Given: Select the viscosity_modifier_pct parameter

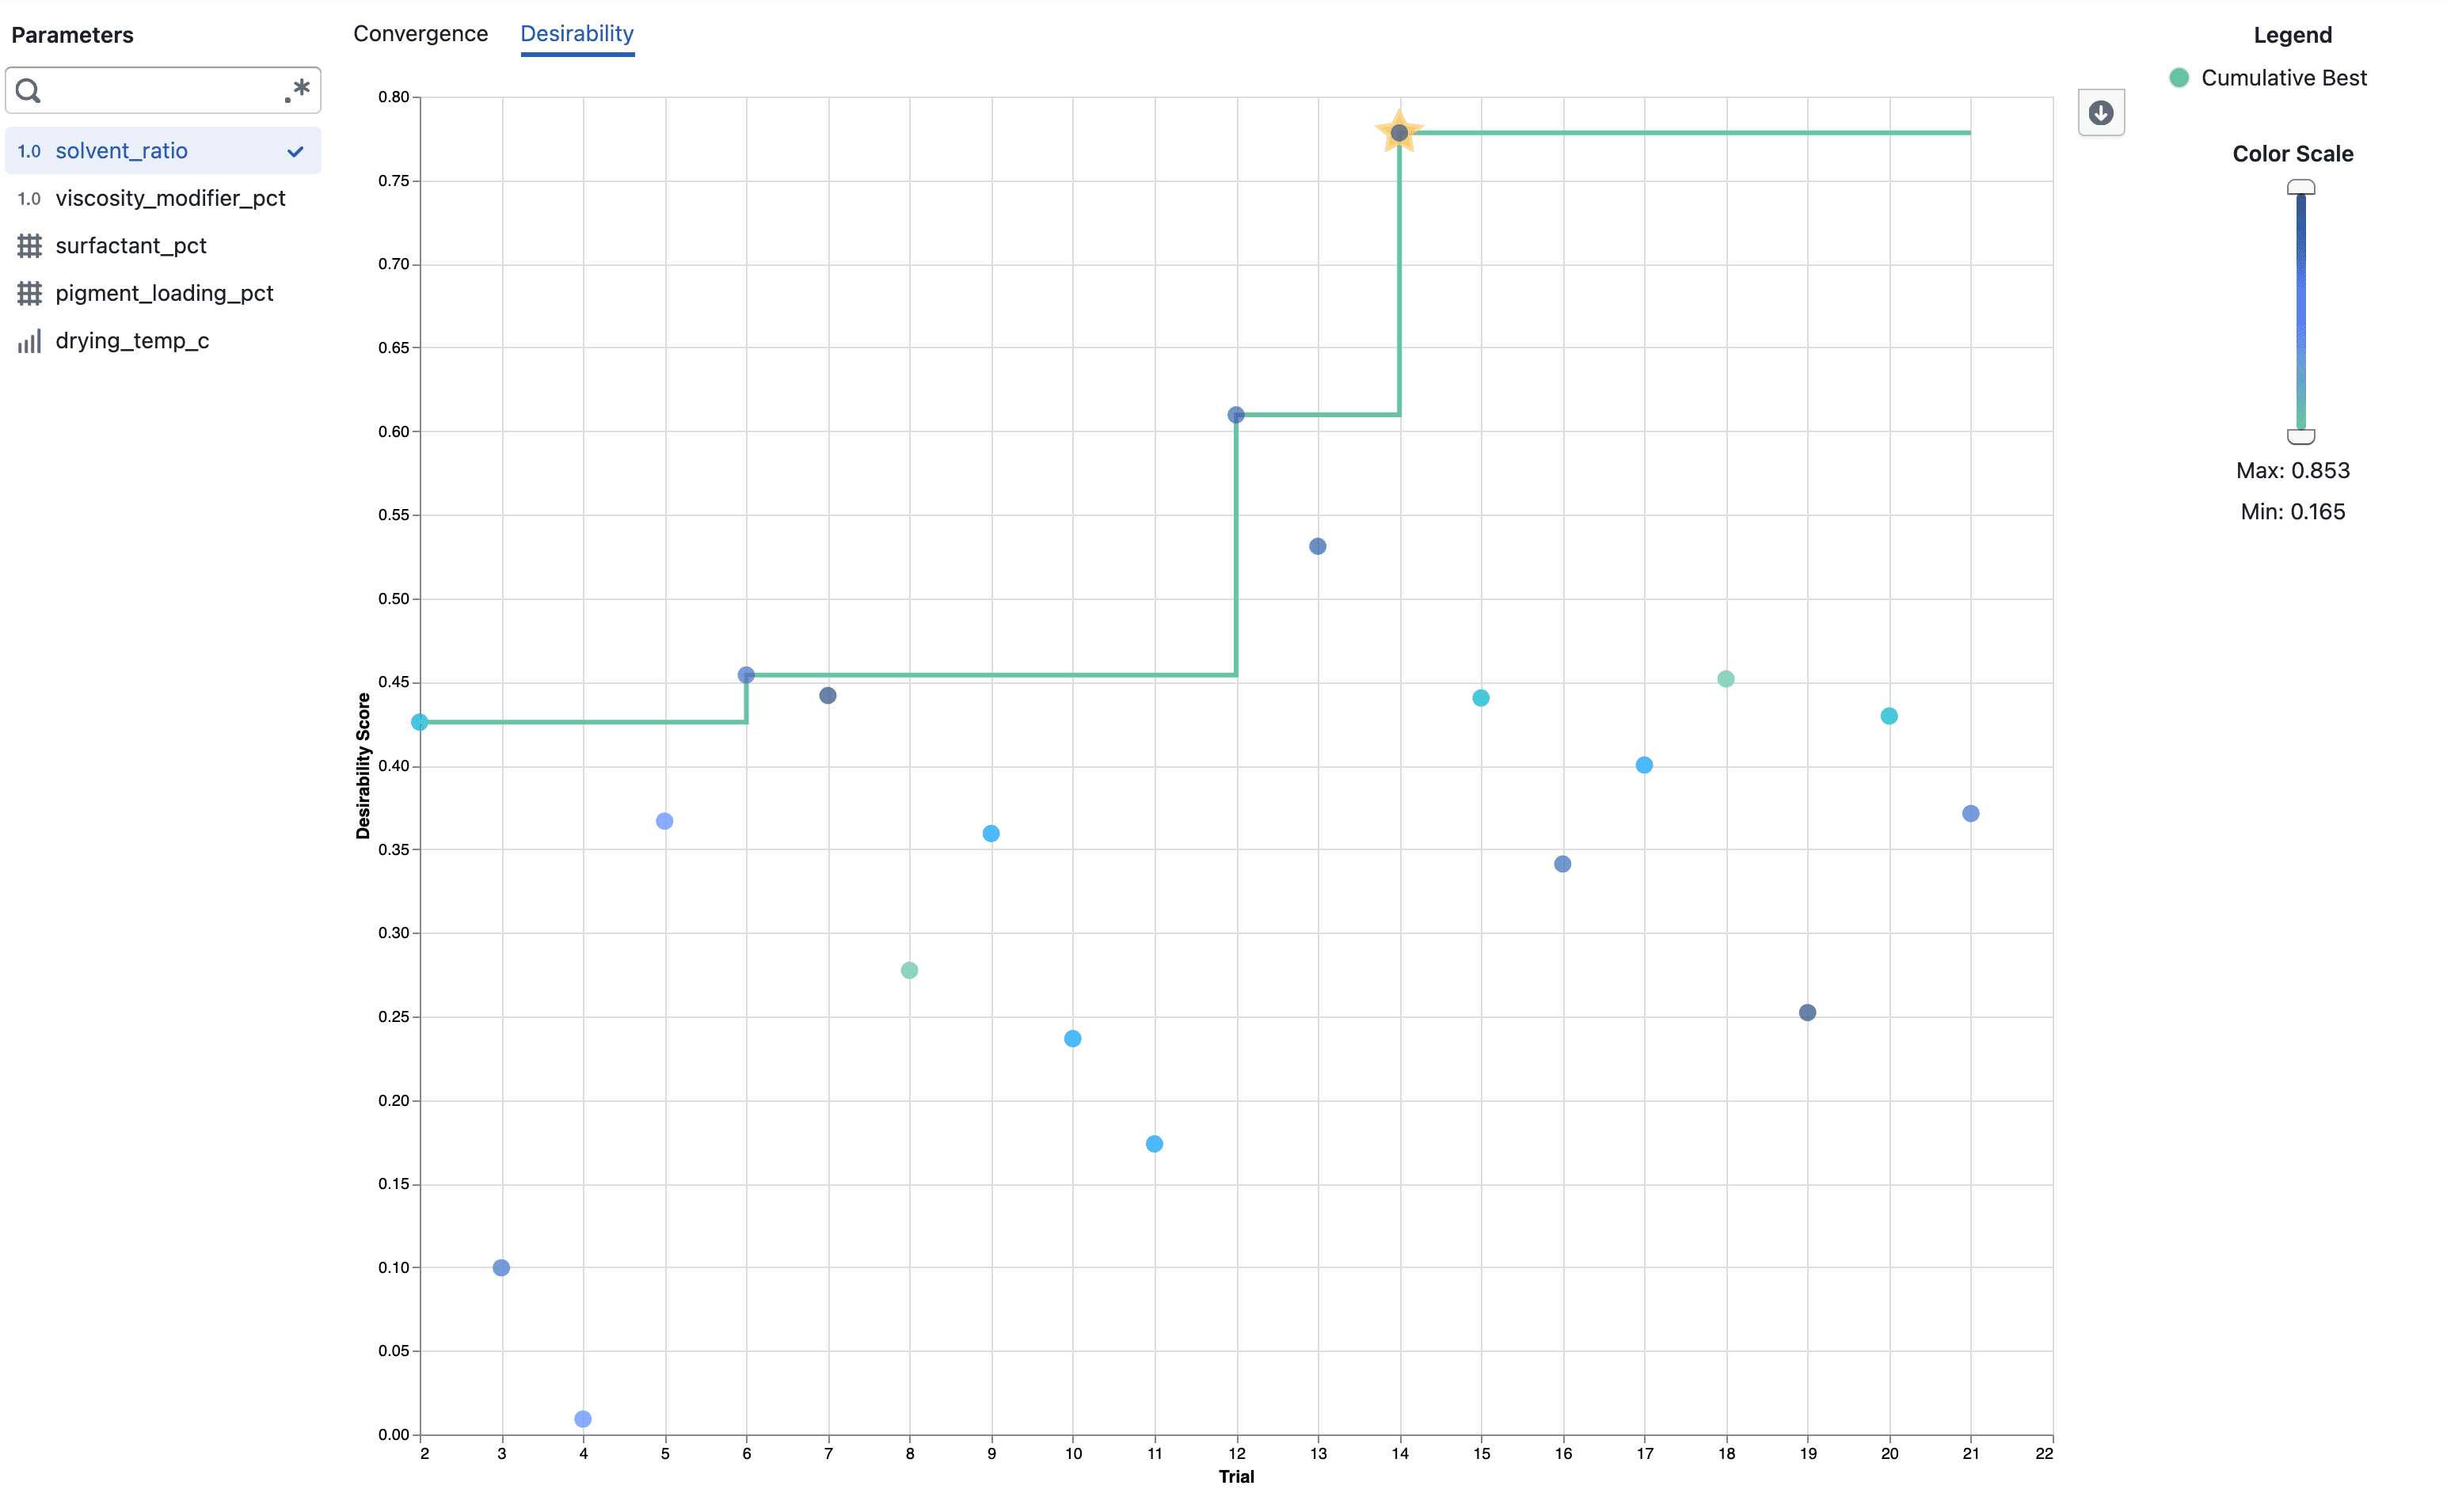Looking at the screenshot, I should [x=163, y=199].
